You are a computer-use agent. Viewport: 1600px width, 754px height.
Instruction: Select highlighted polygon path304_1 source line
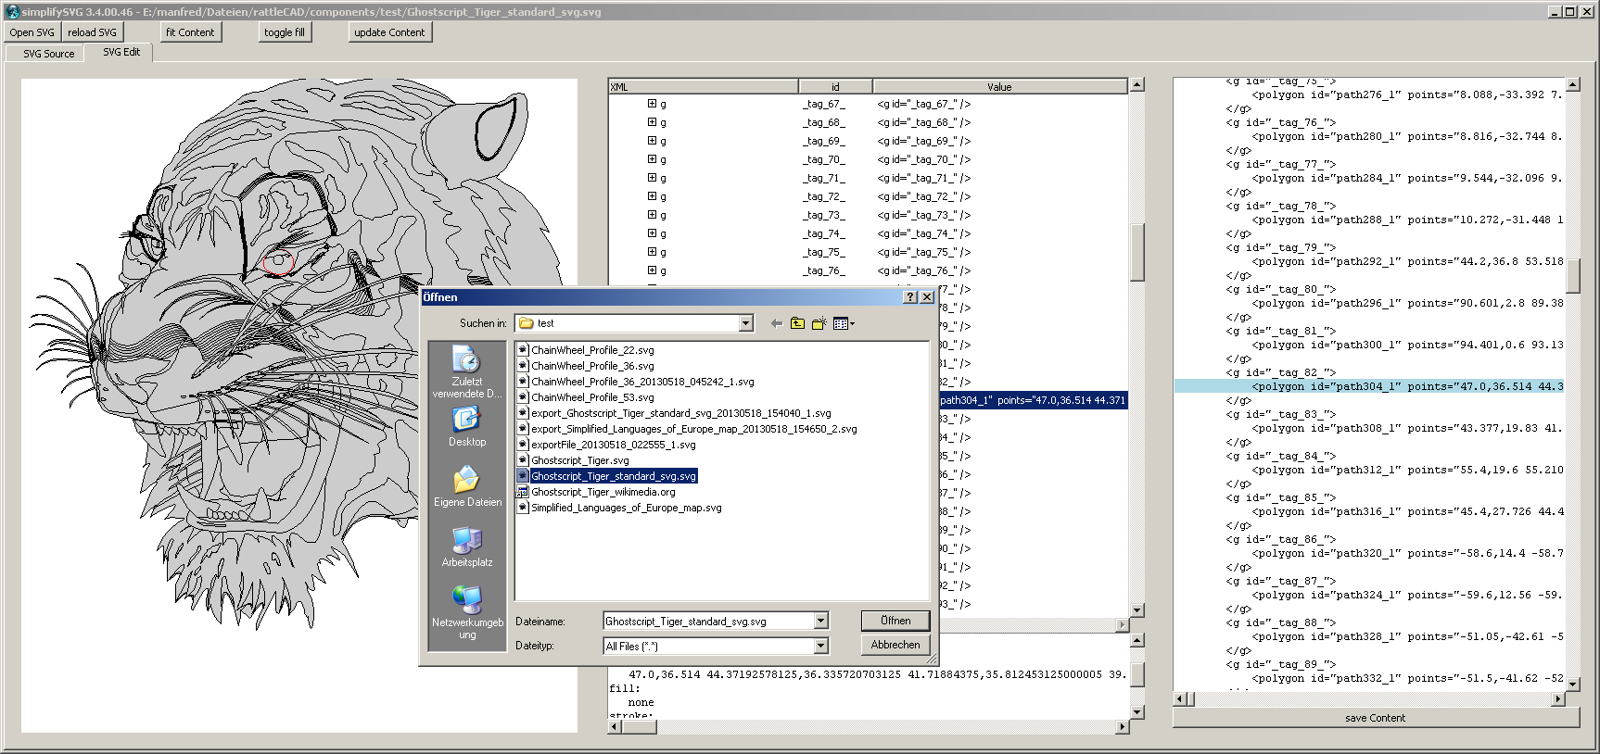coord(1369,386)
